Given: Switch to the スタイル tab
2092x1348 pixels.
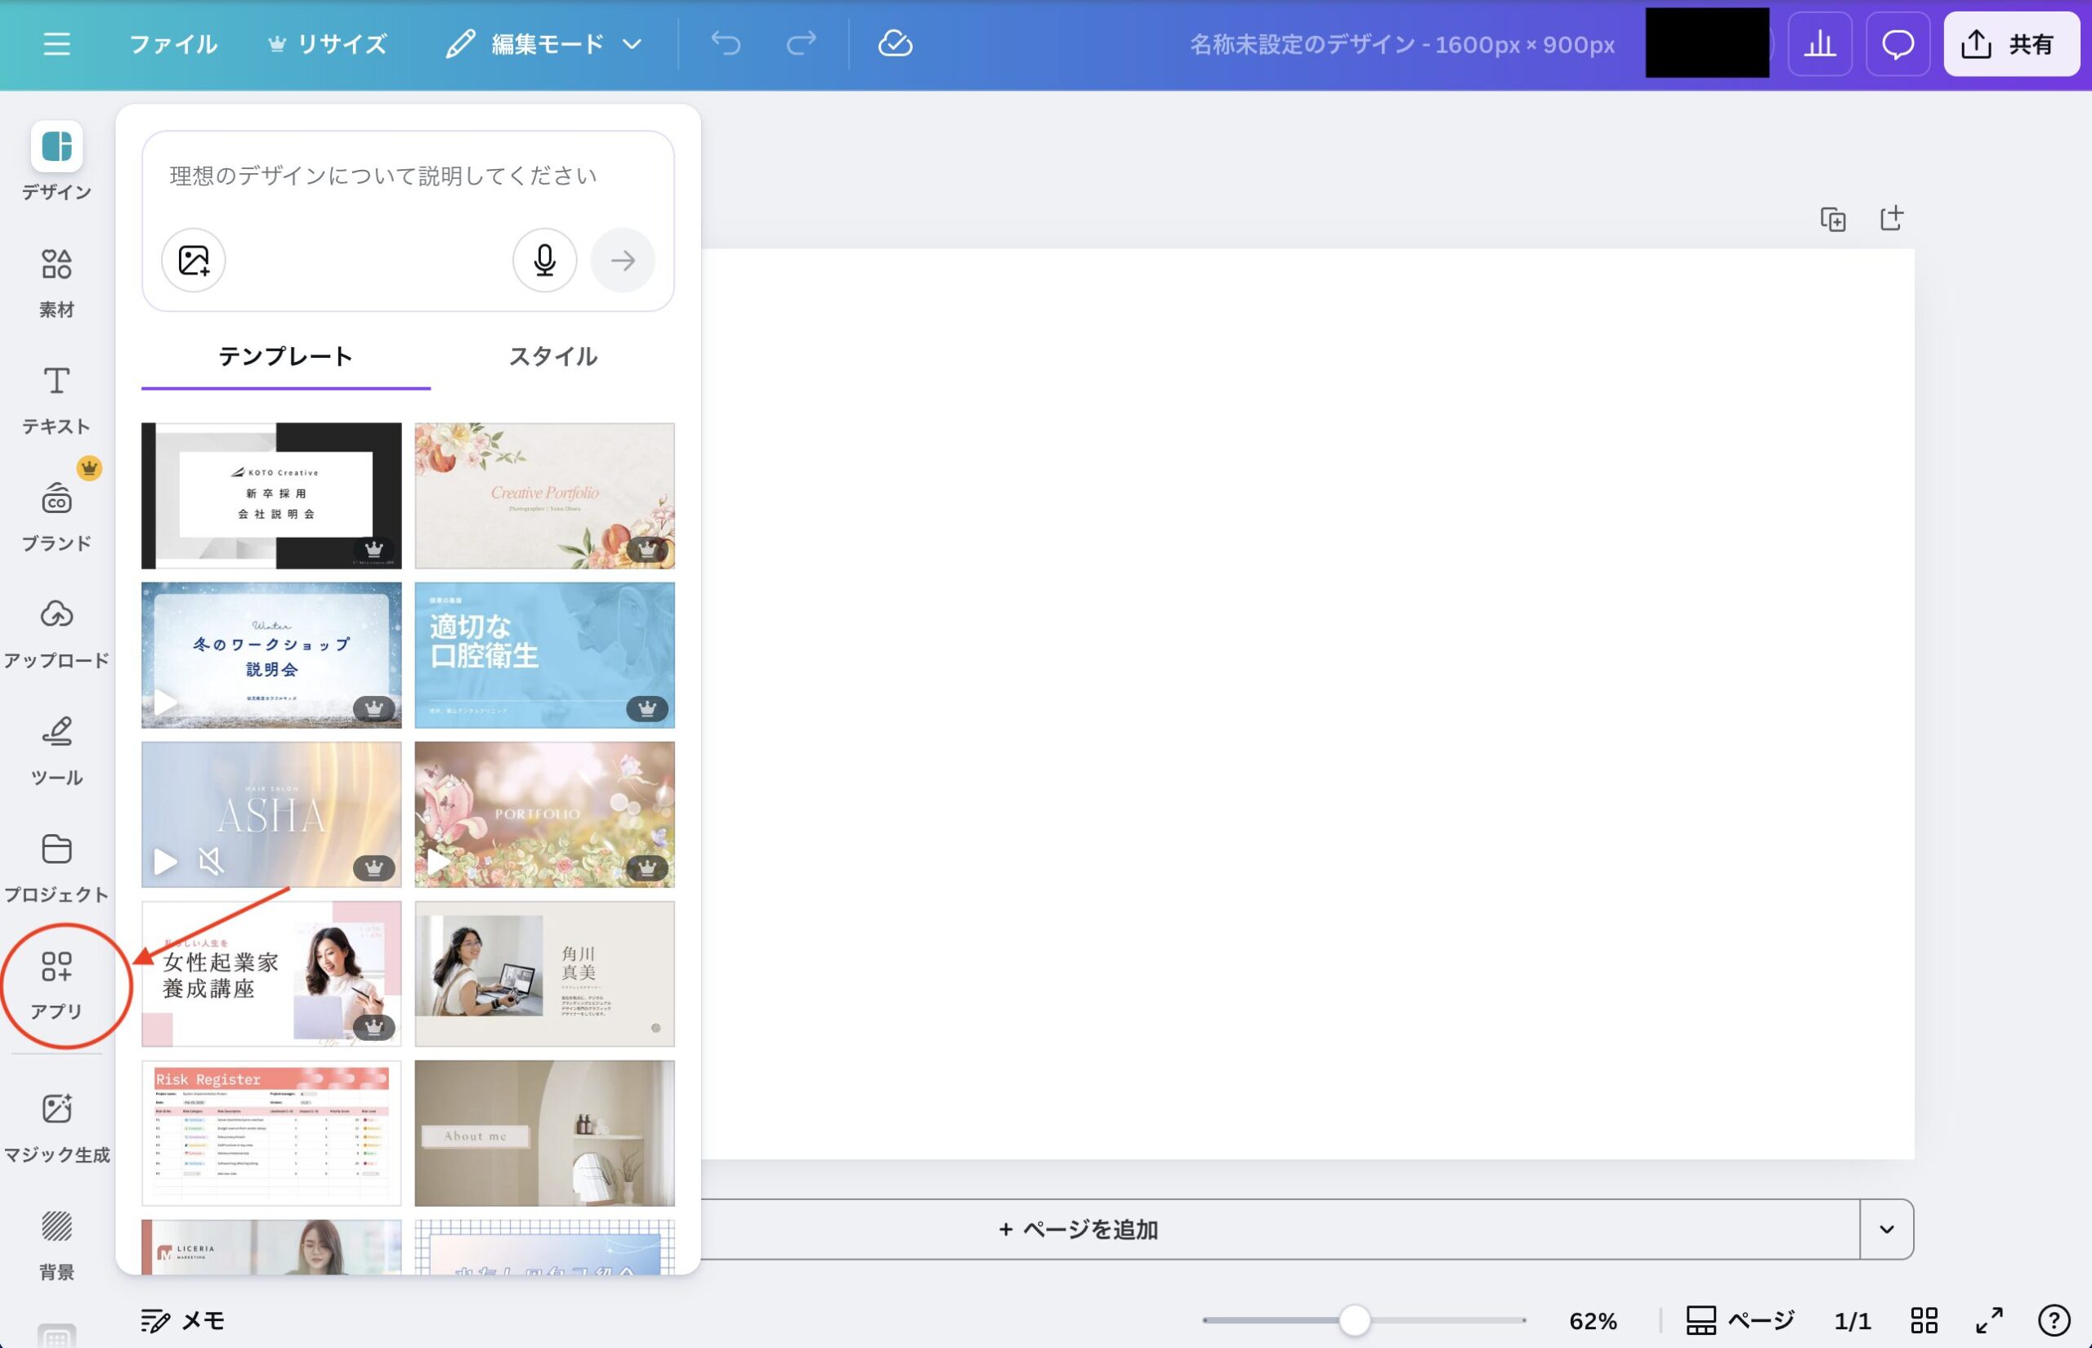Looking at the screenshot, I should (x=552, y=356).
